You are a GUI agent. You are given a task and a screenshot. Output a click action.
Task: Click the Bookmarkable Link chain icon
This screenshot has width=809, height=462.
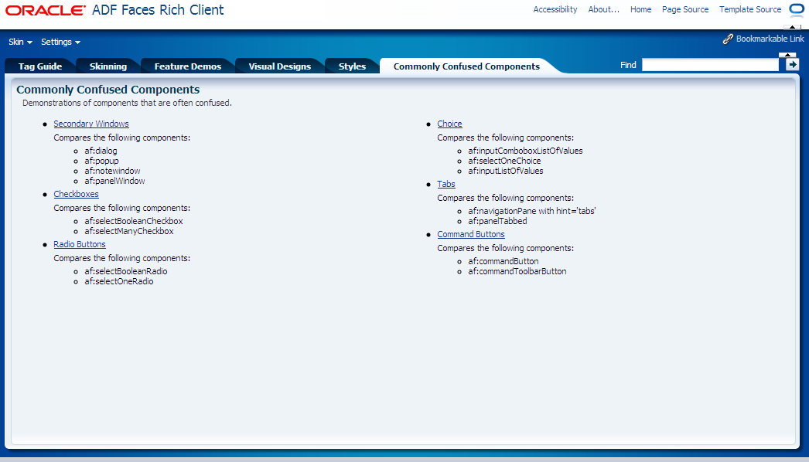(728, 38)
